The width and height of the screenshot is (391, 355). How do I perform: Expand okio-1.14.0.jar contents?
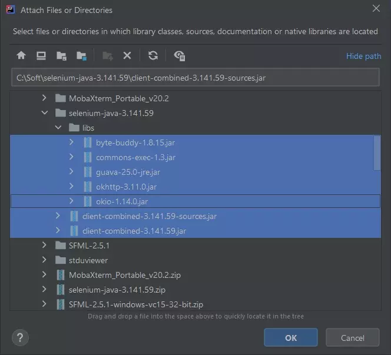point(71,201)
